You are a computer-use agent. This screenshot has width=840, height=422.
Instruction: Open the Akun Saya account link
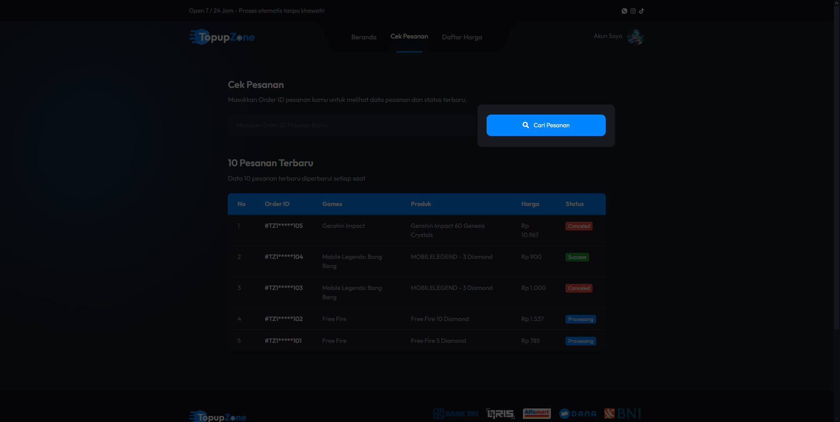tap(608, 36)
